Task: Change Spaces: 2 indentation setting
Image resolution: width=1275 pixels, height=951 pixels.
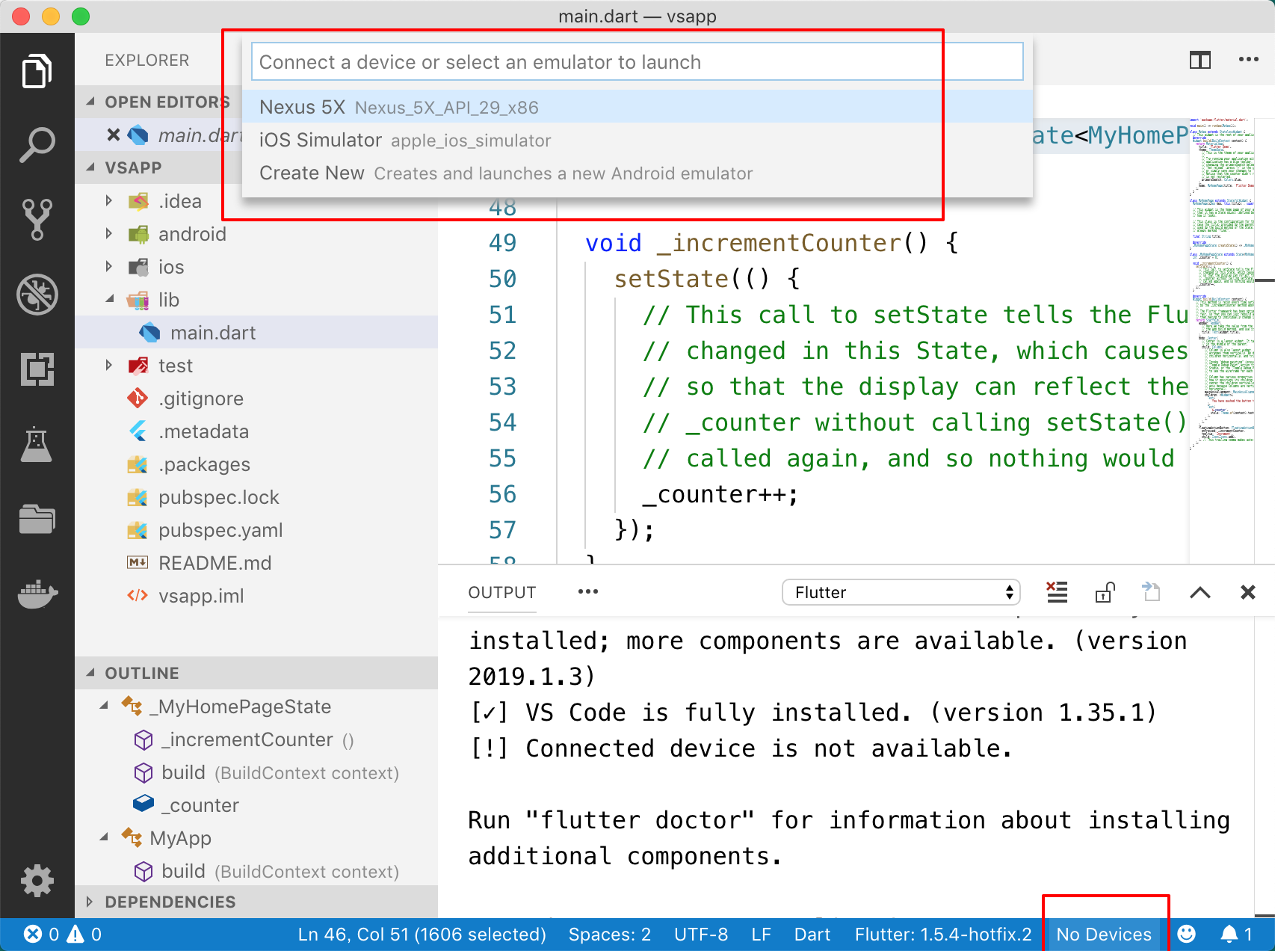Action: (x=610, y=935)
